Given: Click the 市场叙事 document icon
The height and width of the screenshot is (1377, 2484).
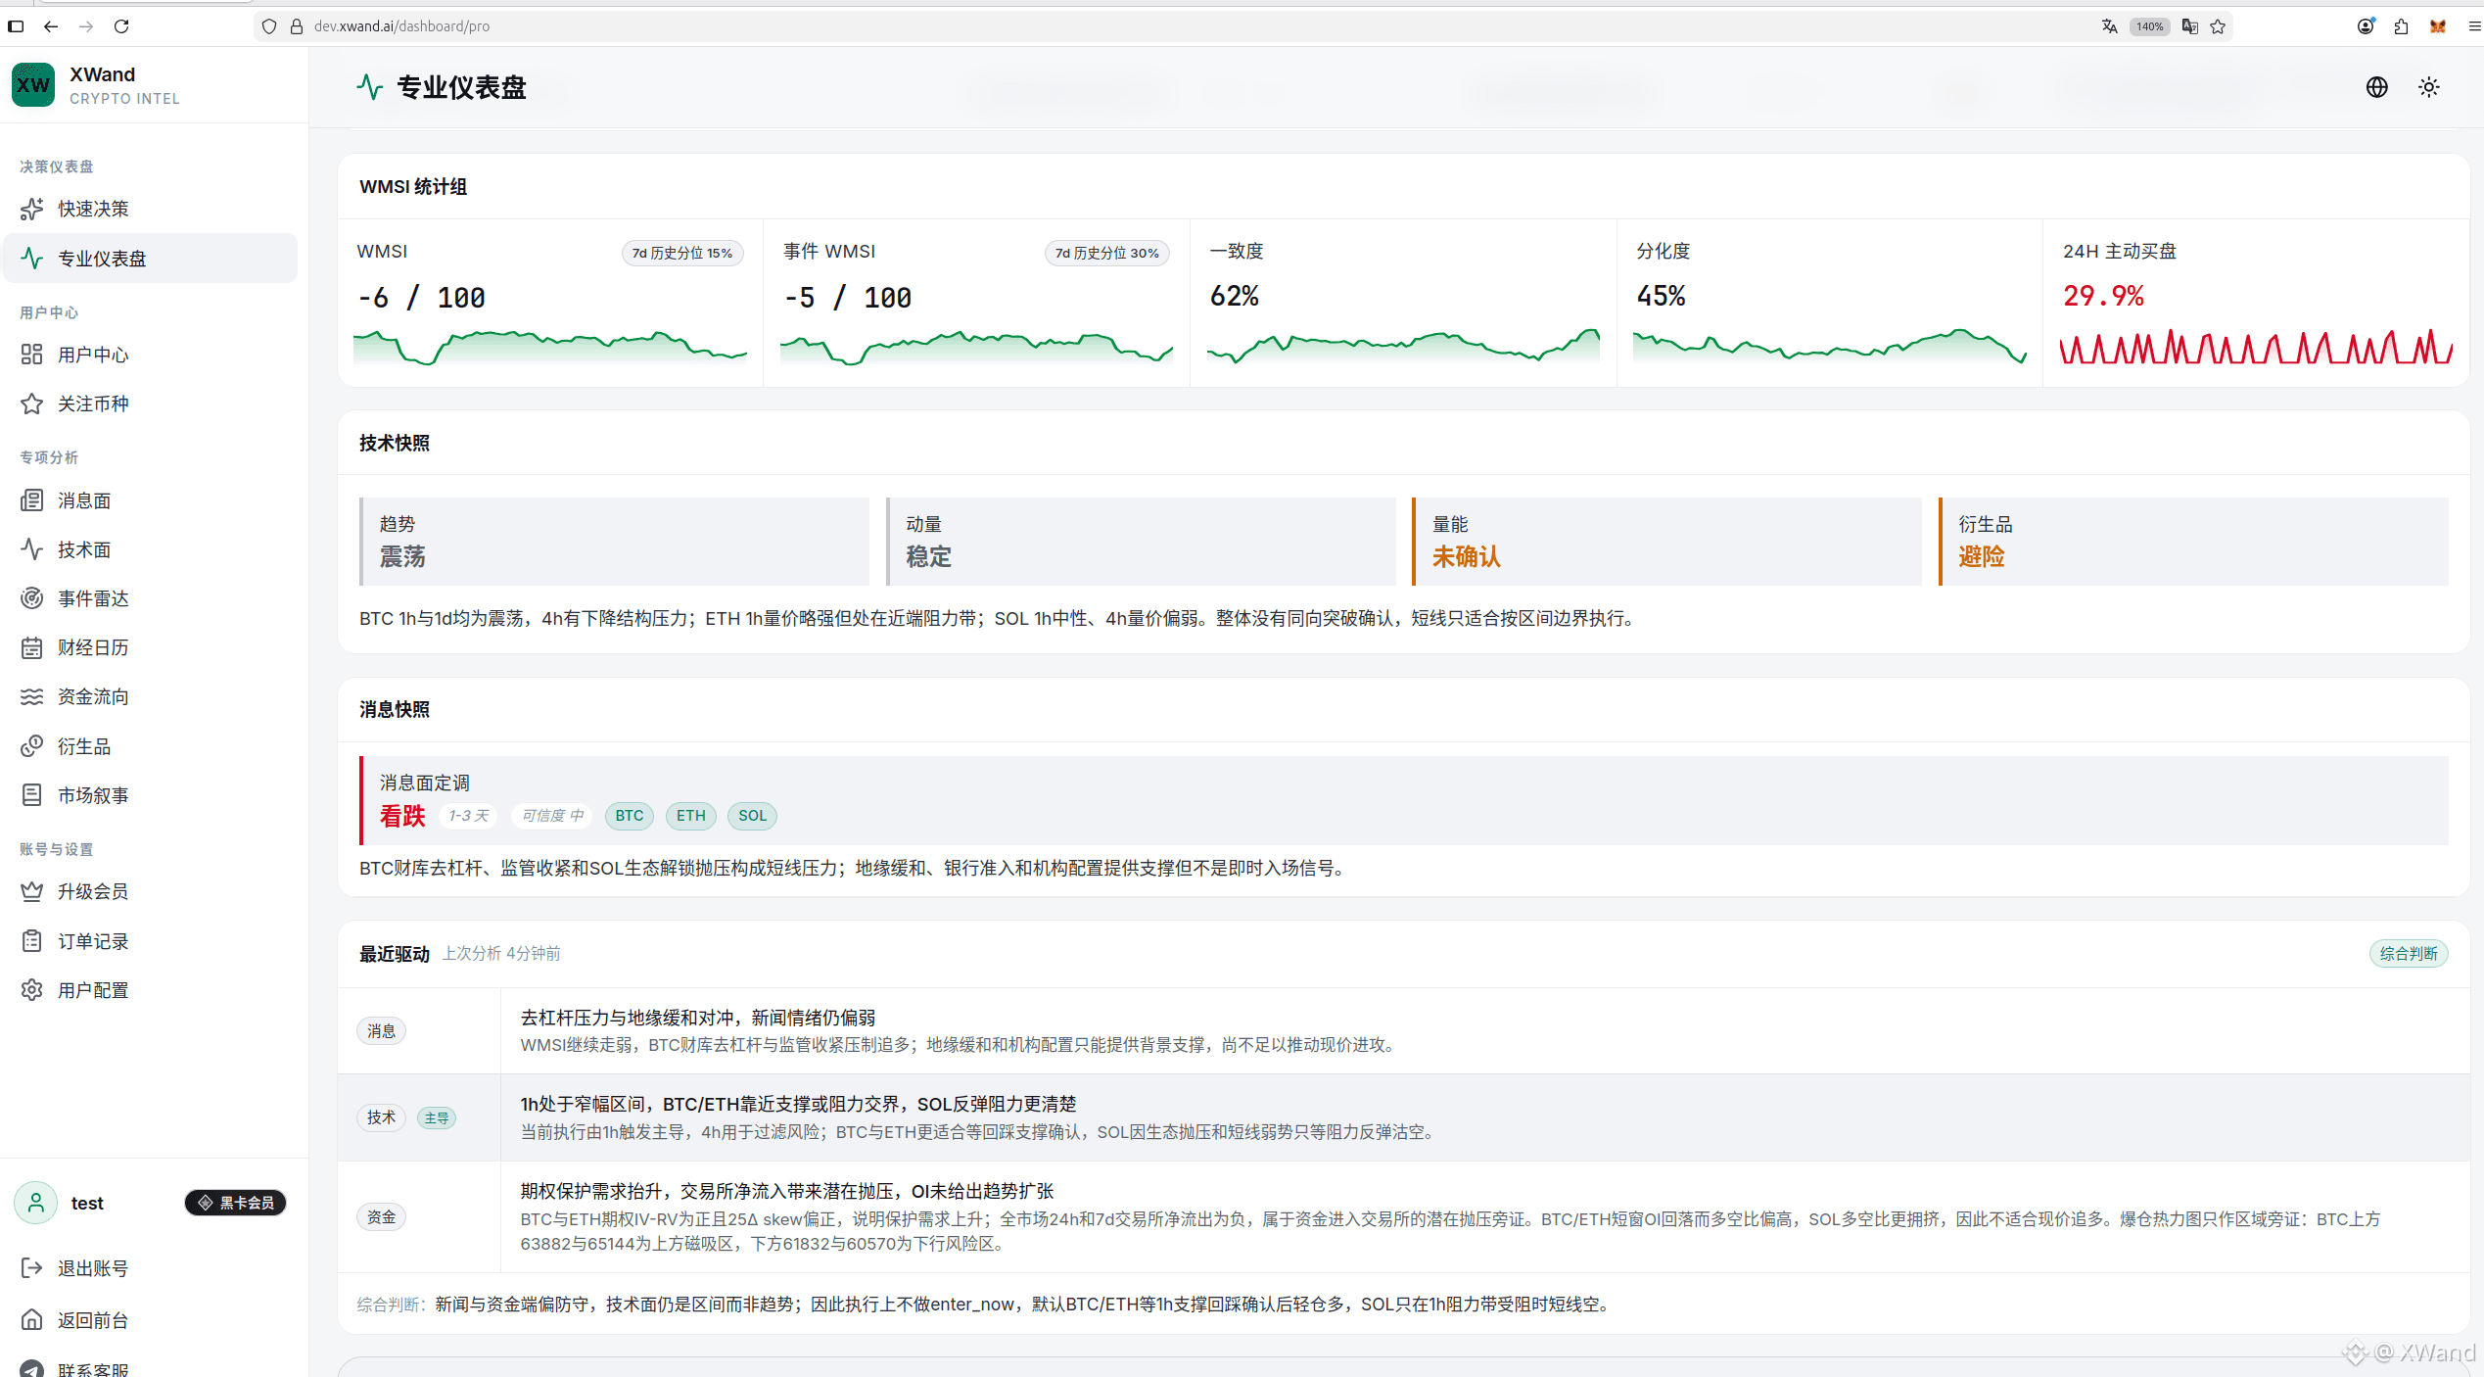Looking at the screenshot, I should (x=32, y=795).
